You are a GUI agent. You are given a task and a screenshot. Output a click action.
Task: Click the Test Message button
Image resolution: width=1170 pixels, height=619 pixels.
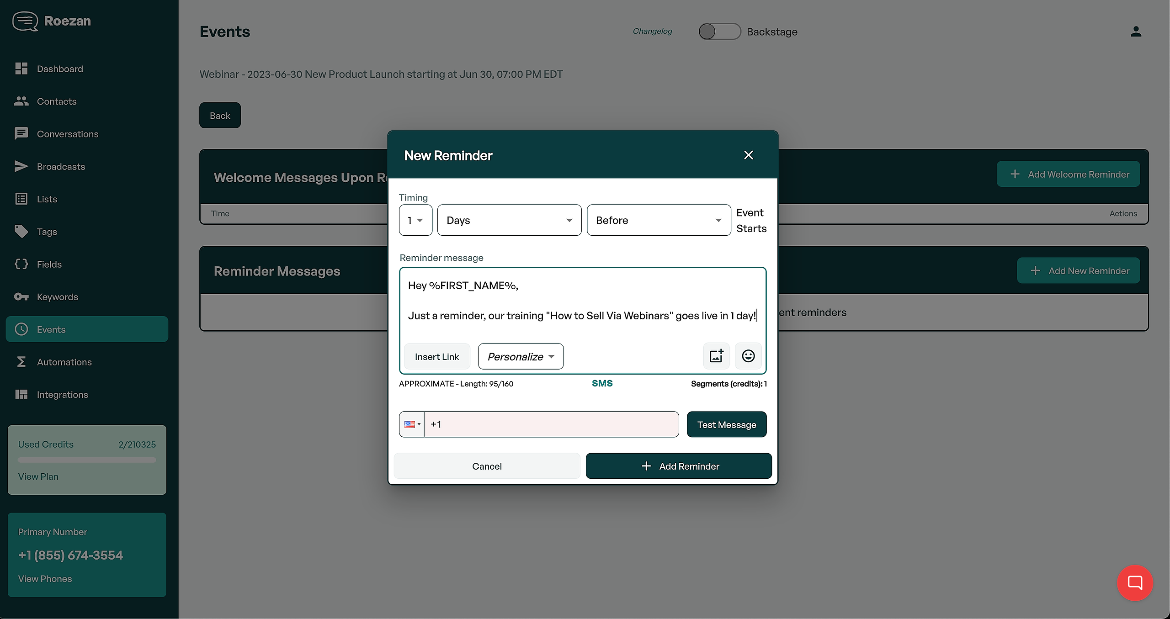coord(726,425)
